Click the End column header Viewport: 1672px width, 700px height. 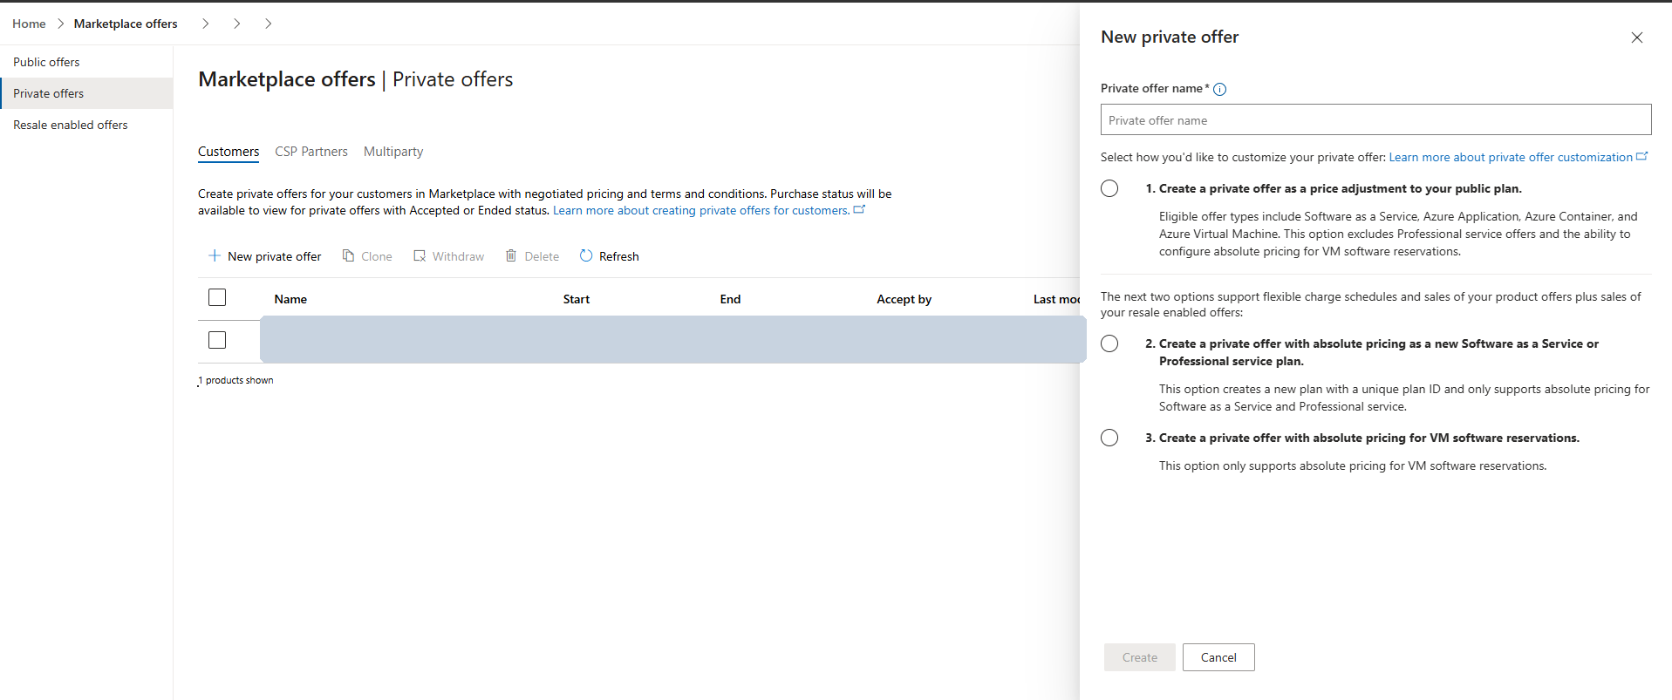pos(730,299)
